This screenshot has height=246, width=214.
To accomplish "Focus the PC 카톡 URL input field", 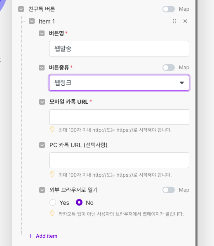I will coord(119,160).
